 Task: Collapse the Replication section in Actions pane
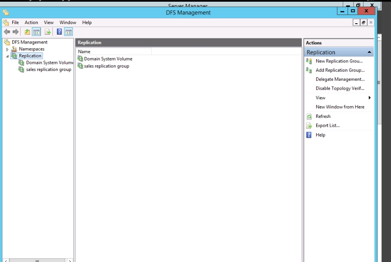369,52
